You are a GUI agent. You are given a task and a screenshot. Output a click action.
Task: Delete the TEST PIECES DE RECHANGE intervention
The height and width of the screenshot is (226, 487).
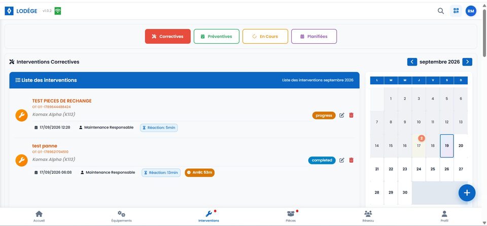(x=351, y=115)
